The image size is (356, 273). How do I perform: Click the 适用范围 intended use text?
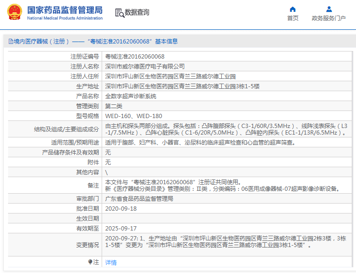click(200, 142)
